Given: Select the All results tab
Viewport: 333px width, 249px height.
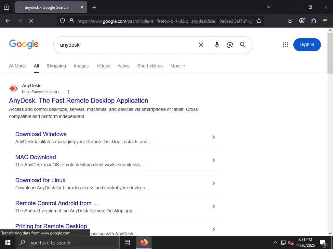Looking at the screenshot, I should coord(36,66).
